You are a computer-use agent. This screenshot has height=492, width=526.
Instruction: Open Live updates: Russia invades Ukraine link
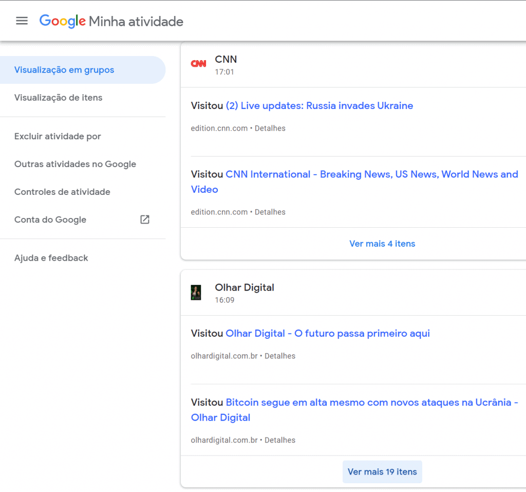tap(320, 106)
